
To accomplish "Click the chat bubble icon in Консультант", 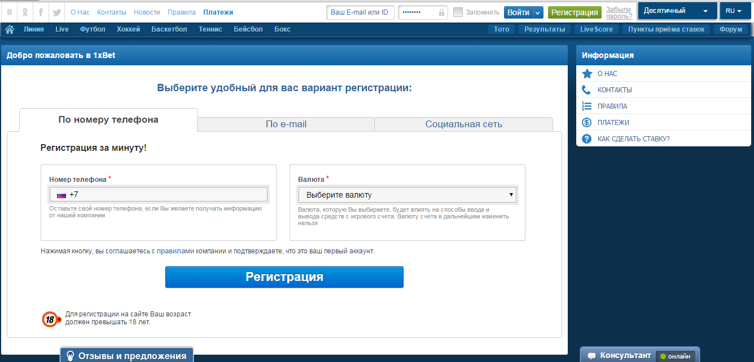I will (x=591, y=356).
